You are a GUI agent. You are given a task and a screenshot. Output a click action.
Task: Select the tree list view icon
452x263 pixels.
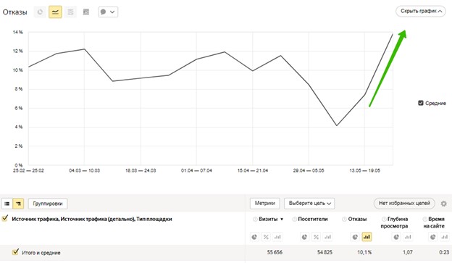[x=18, y=204]
